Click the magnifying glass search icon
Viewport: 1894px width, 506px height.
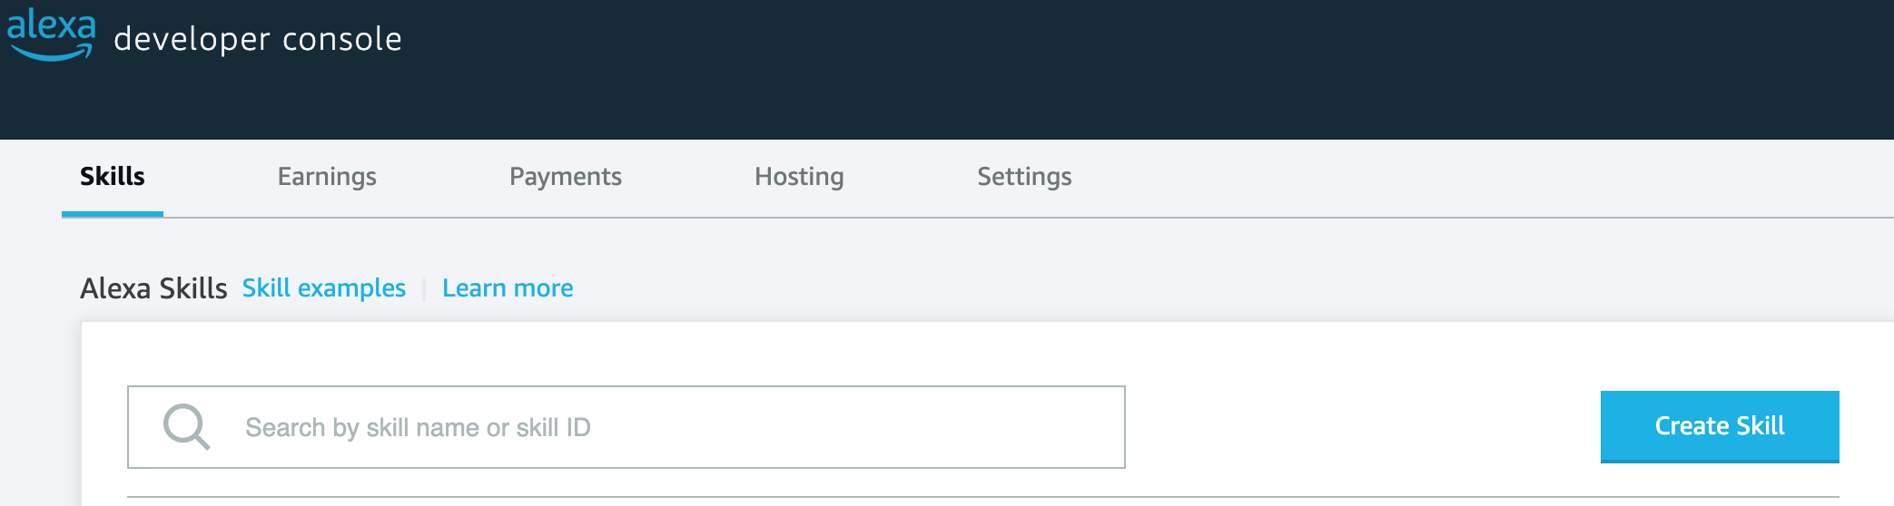pyautogui.click(x=186, y=426)
